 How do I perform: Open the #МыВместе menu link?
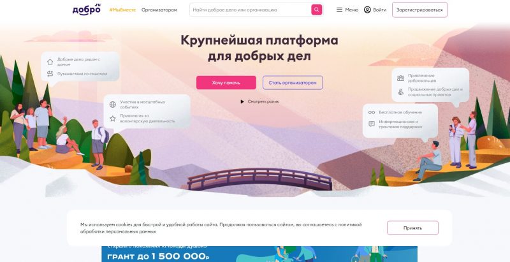122,10
